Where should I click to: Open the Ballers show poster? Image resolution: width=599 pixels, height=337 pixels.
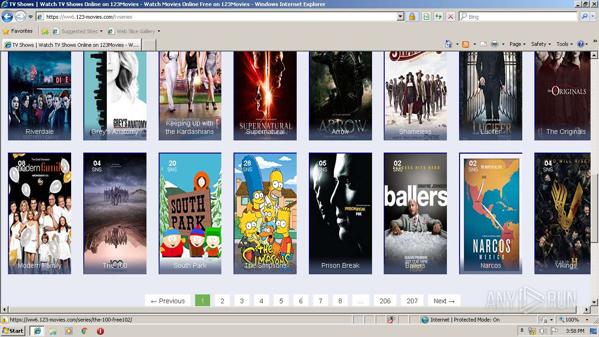pyautogui.click(x=415, y=213)
